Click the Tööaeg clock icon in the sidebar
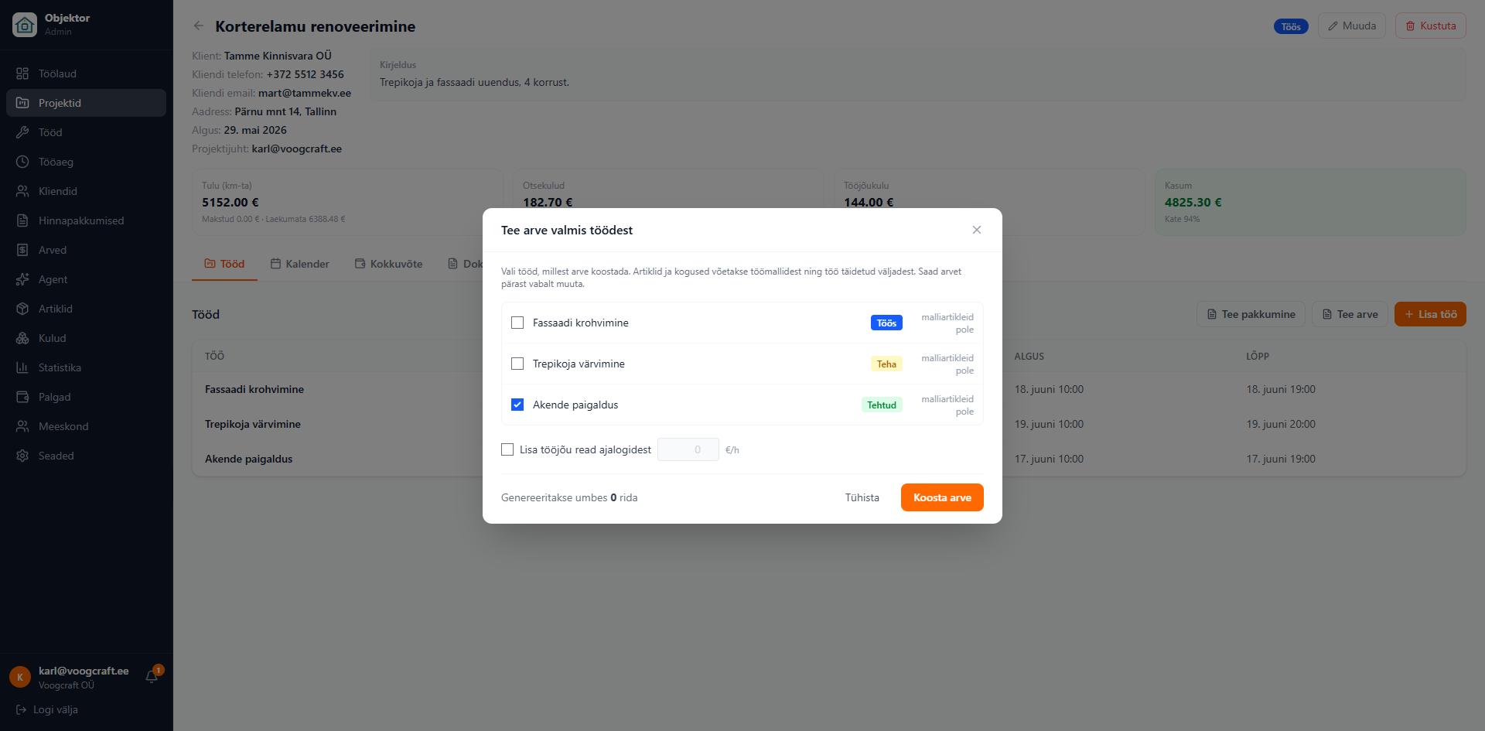Viewport: 1485px width, 731px height. point(22,162)
